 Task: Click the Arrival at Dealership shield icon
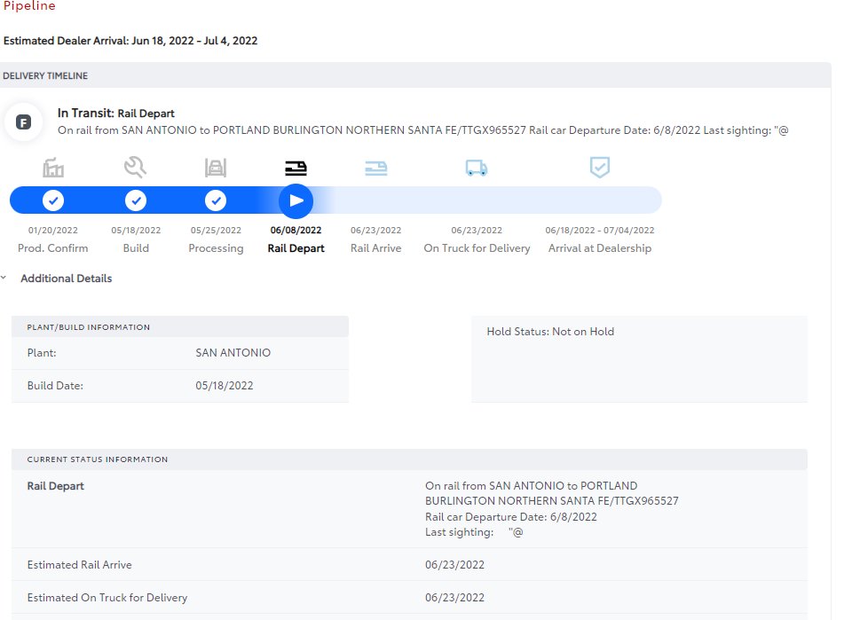[599, 168]
